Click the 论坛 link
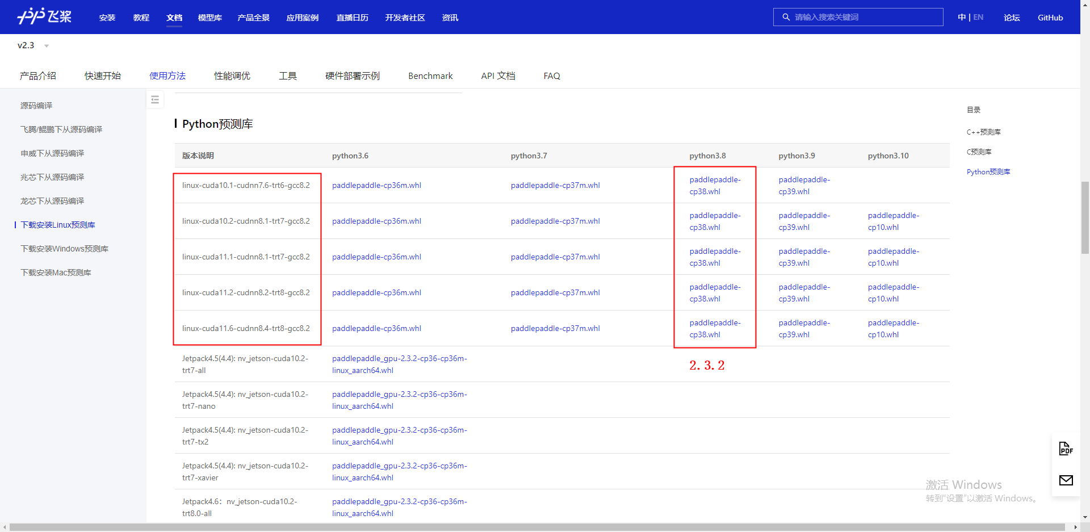Screen dimensions: 1090x532 click(x=1011, y=18)
